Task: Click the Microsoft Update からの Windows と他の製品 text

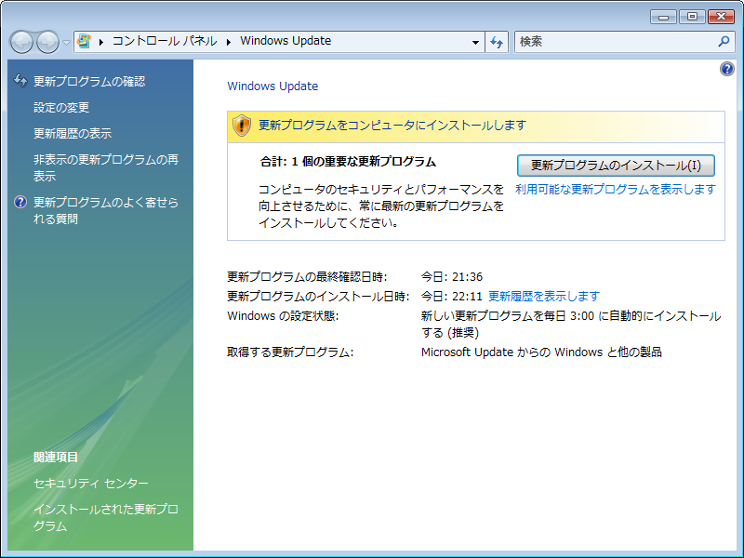Action: [541, 352]
